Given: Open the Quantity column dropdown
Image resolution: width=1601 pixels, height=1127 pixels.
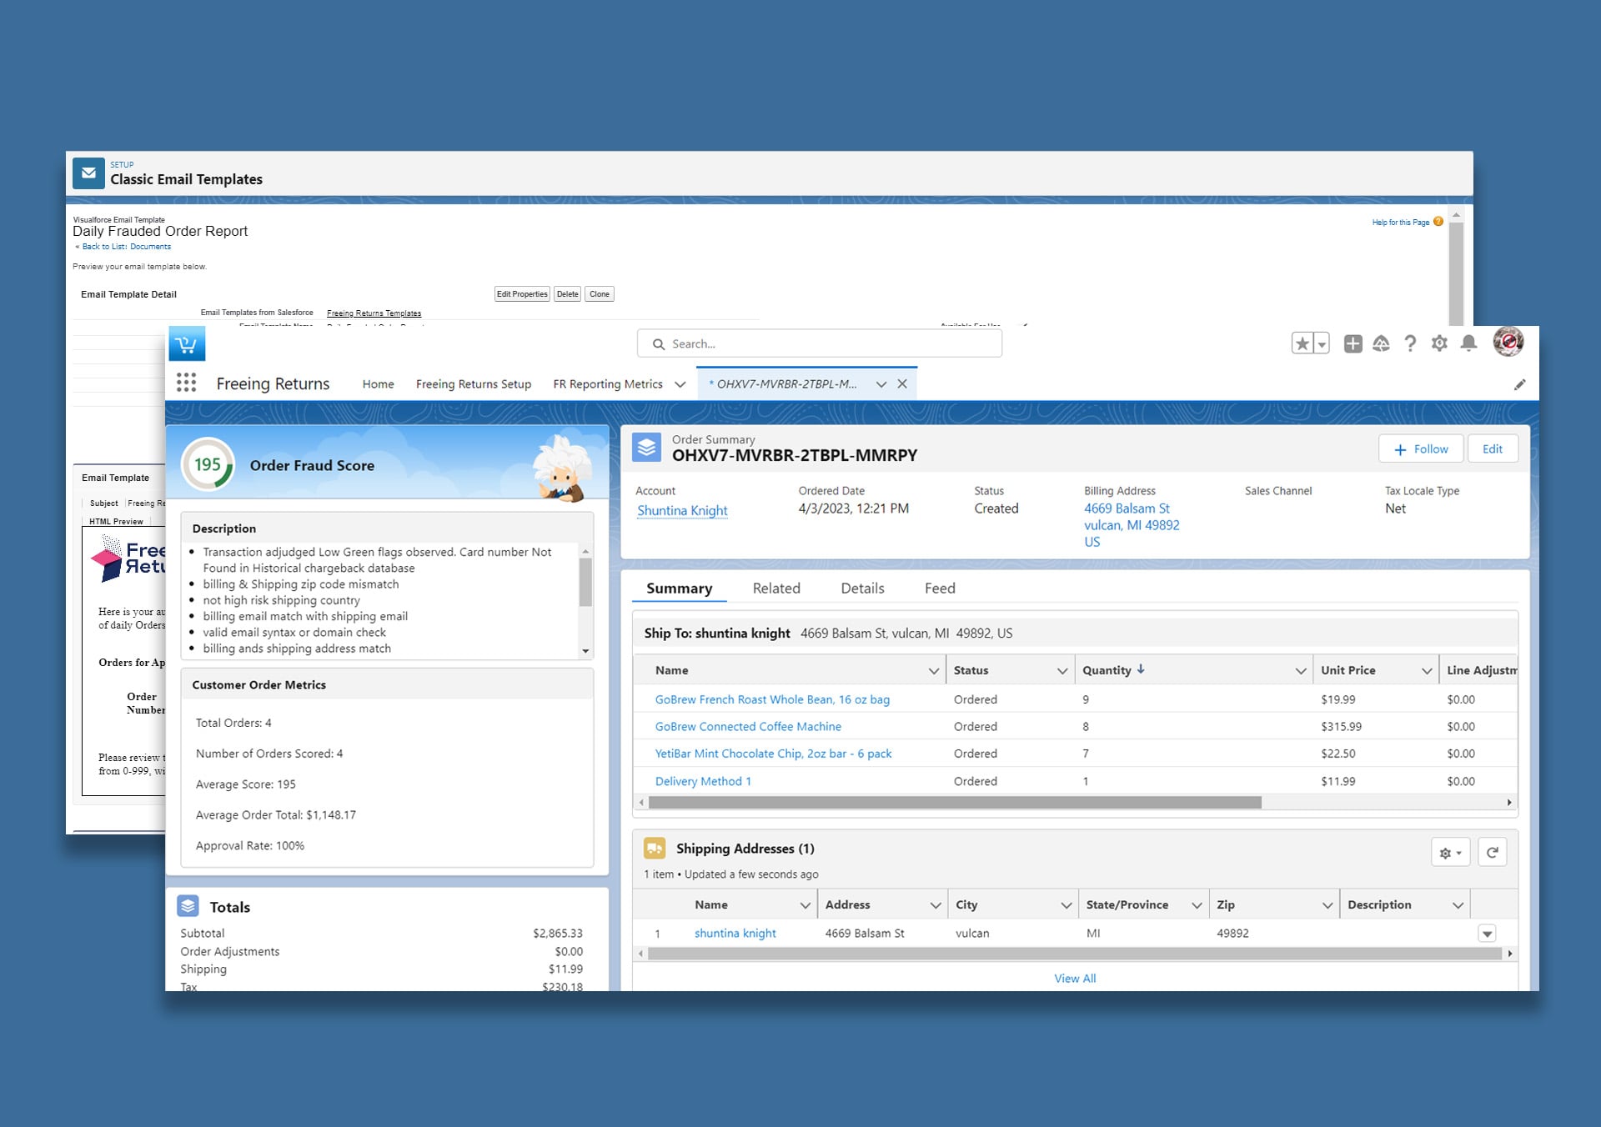Looking at the screenshot, I should [x=1300, y=670].
